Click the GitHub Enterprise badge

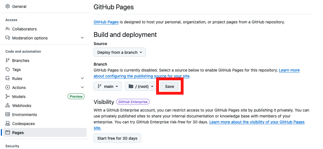pyautogui.click(x=133, y=102)
